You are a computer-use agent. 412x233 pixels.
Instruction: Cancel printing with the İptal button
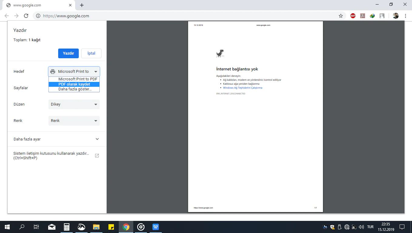(91, 53)
